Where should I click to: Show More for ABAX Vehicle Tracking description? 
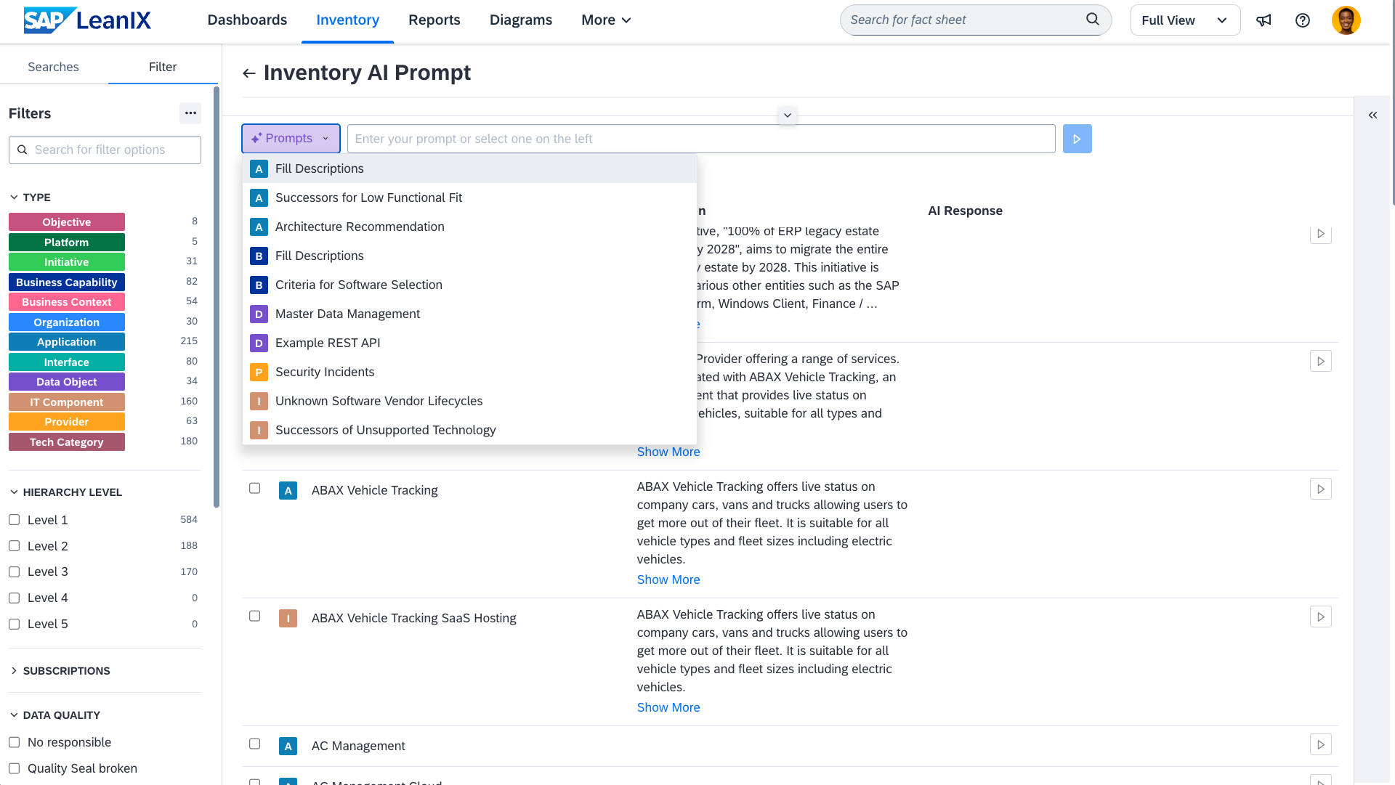coord(668,579)
